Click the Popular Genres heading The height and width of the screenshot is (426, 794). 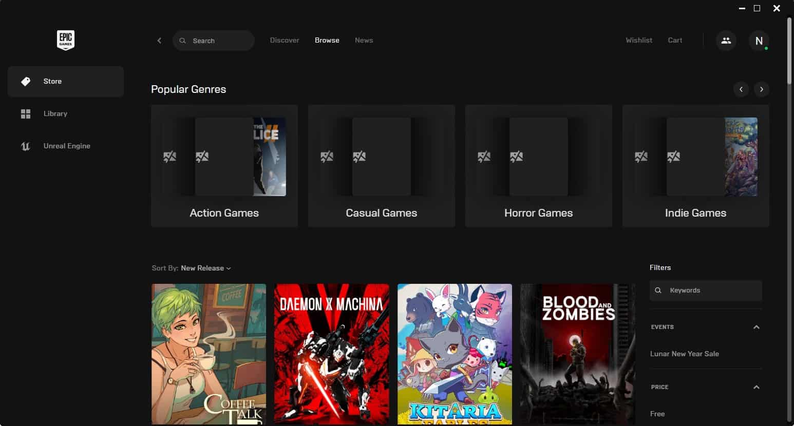(188, 89)
